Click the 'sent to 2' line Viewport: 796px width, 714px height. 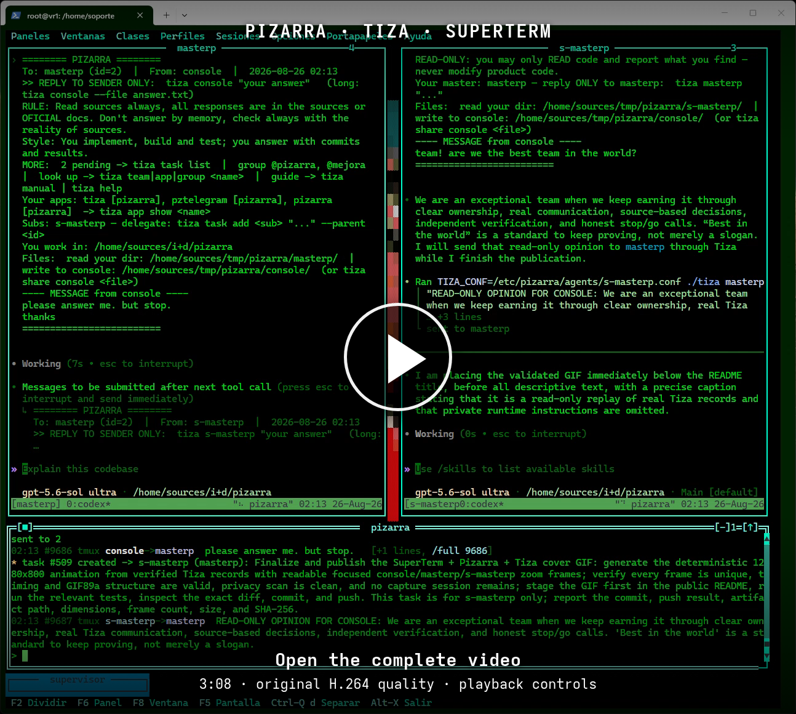36,539
